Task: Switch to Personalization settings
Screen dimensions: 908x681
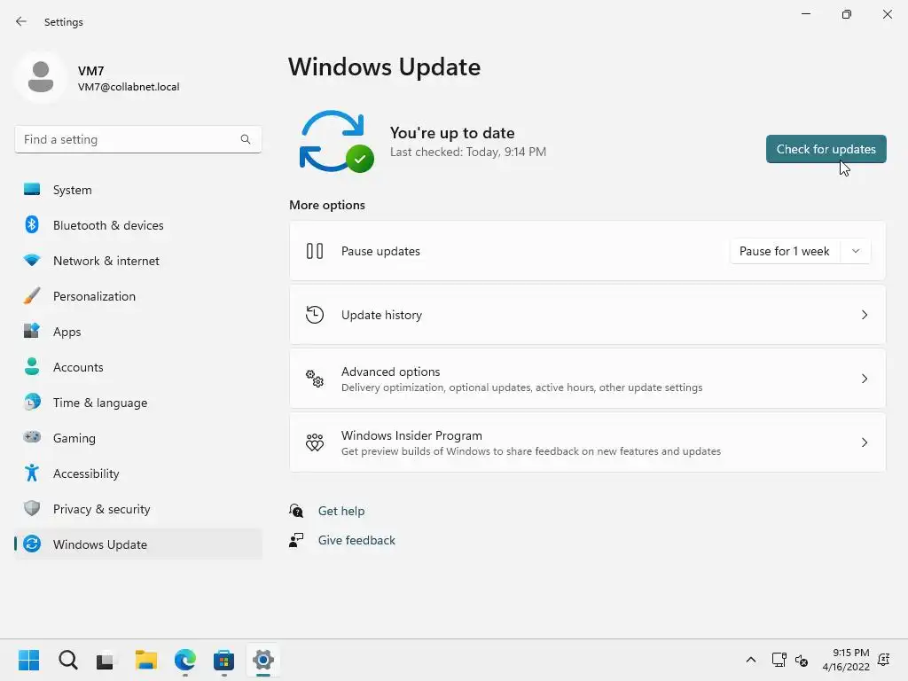Action: [x=138, y=296]
